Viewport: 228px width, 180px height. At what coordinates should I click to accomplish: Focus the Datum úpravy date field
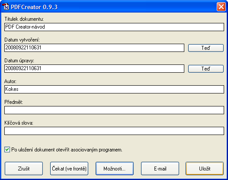click(x=94, y=68)
